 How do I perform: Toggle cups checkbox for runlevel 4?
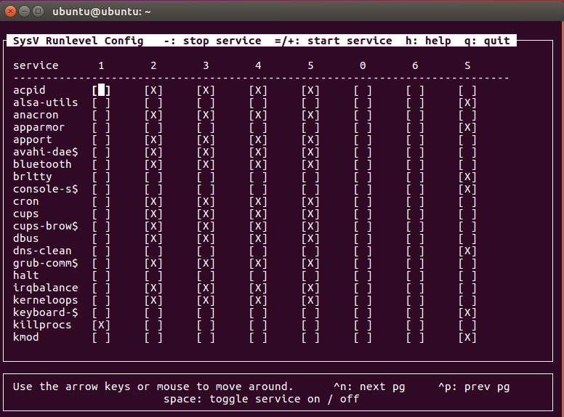click(258, 214)
